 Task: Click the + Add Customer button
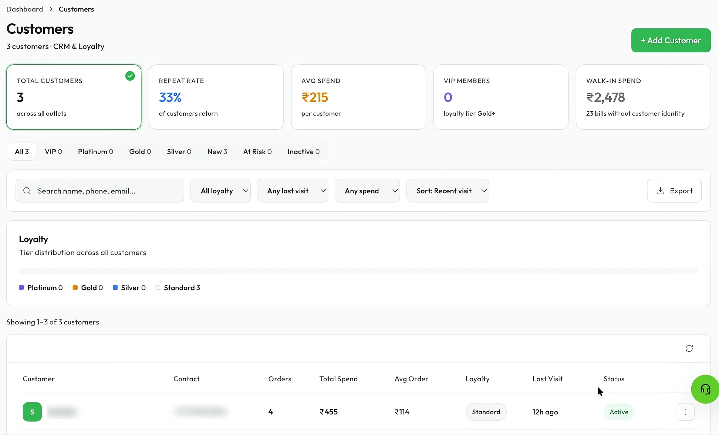[x=671, y=40]
